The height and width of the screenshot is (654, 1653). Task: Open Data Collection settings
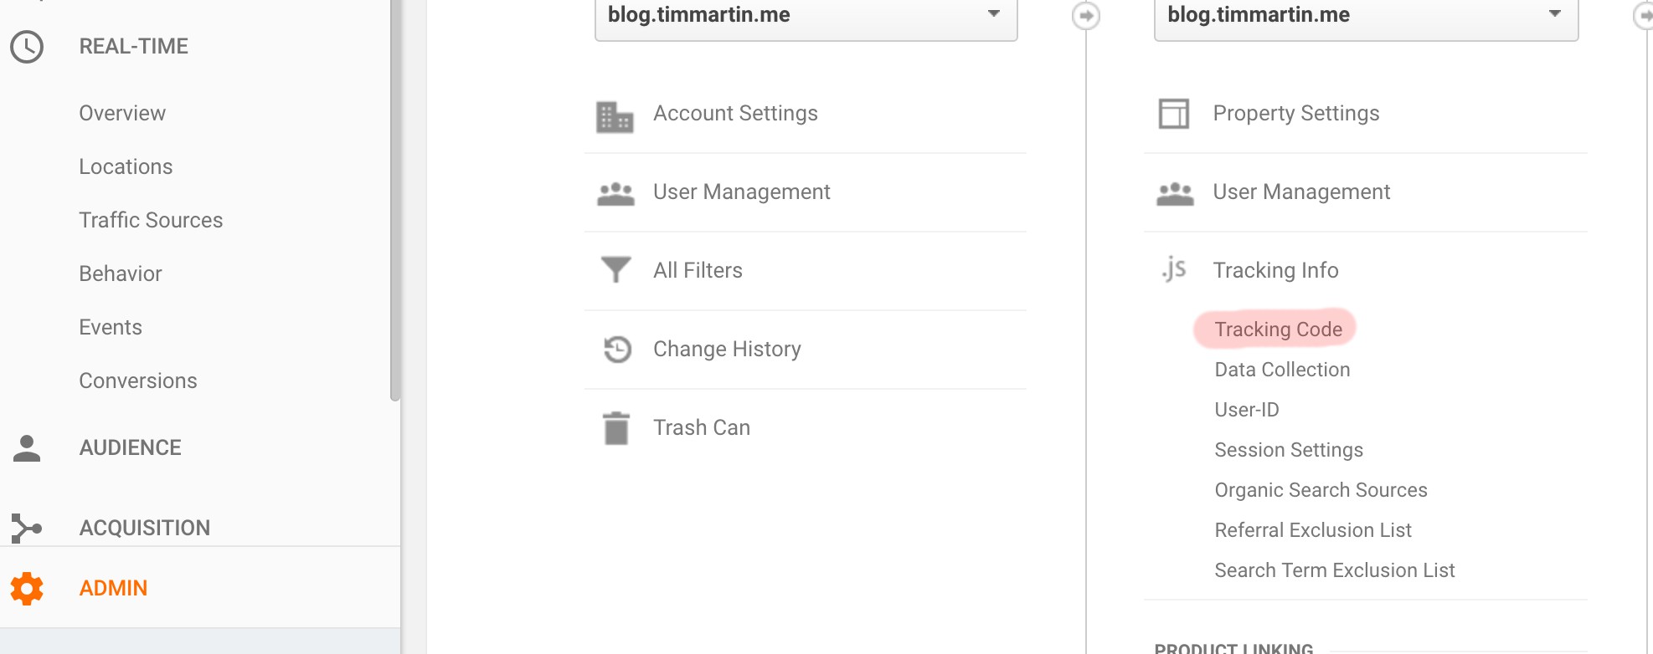[1282, 370]
